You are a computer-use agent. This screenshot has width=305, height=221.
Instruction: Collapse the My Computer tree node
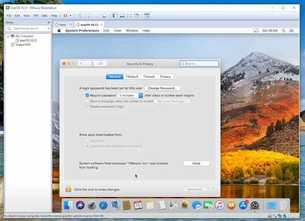8,36
